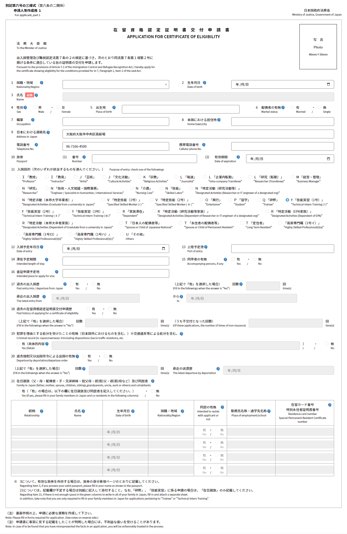Expand the Nationality/Region dropdown
Screen dimensions: 347x534
(x=116, y=85)
